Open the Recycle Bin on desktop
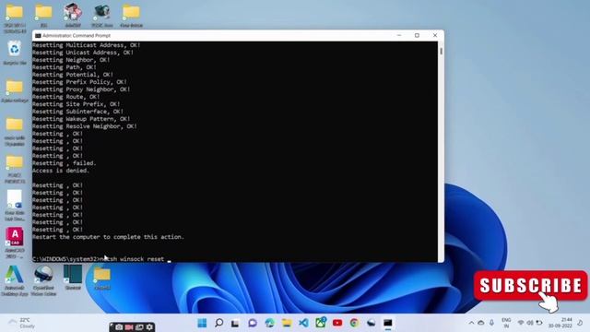This screenshot has height=332, width=590. (x=15, y=53)
